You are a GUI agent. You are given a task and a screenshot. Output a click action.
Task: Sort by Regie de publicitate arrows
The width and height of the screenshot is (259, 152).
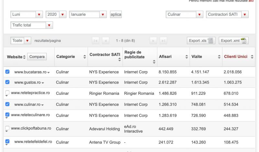(x=154, y=62)
